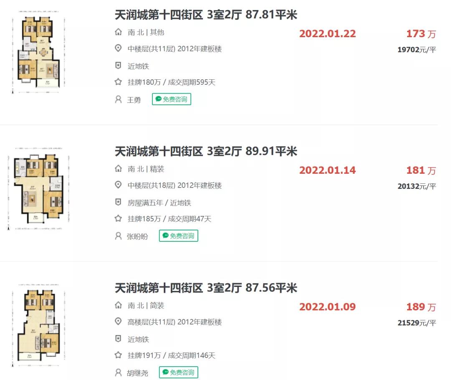
Task: Click the shield tag icon beside 房屋满五年
Action: pos(118,202)
